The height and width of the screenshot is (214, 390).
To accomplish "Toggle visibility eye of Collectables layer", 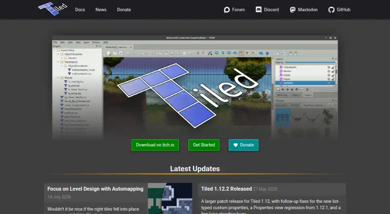I will 329,67.
